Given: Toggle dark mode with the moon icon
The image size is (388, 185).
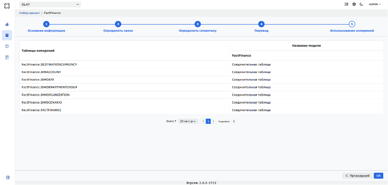Looking at the screenshot, I should [361, 4].
